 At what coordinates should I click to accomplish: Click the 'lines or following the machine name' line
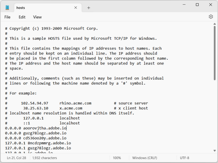(75, 83)
